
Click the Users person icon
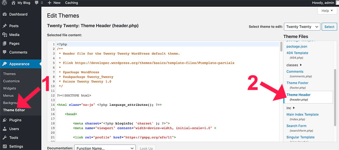tap(4, 129)
